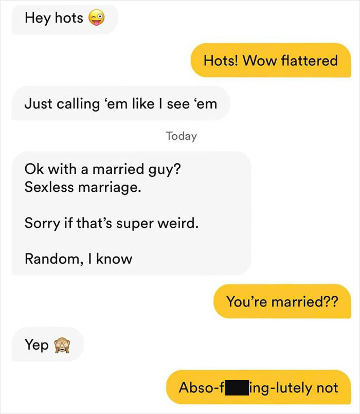Tap "lutely not" text in last bubble

pos(307,388)
